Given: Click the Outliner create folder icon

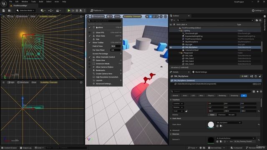Looking at the screenshot, I should pos(257,20).
